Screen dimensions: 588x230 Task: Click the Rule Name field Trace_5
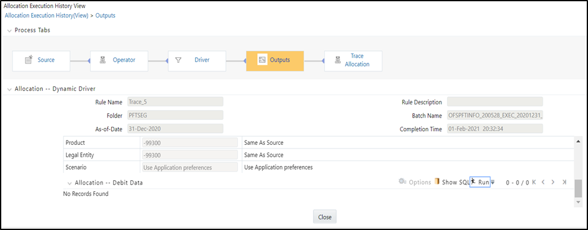[x=175, y=102]
